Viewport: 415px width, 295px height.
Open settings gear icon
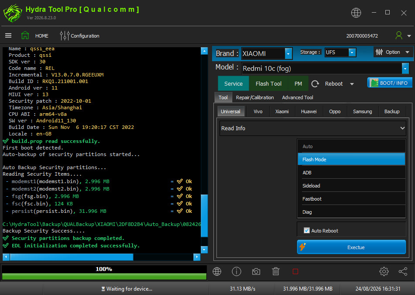pyautogui.click(x=384, y=271)
